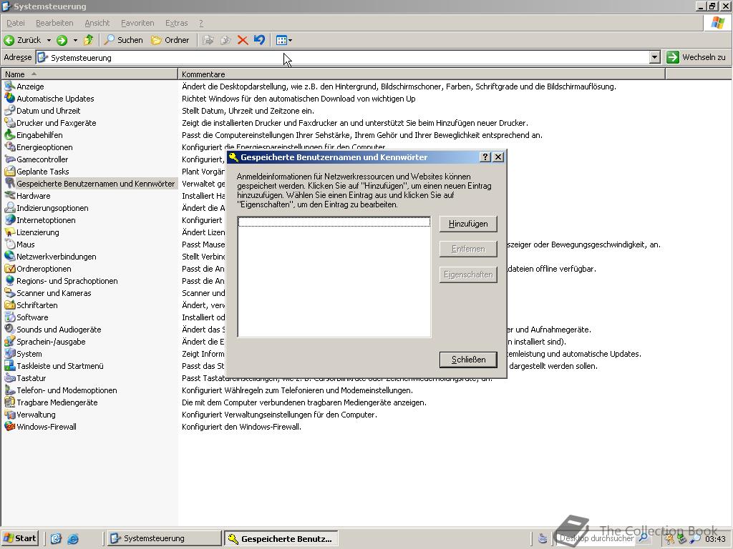This screenshot has width=733, height=549.
Task: Go up one folder level icon
Action: 88,40
